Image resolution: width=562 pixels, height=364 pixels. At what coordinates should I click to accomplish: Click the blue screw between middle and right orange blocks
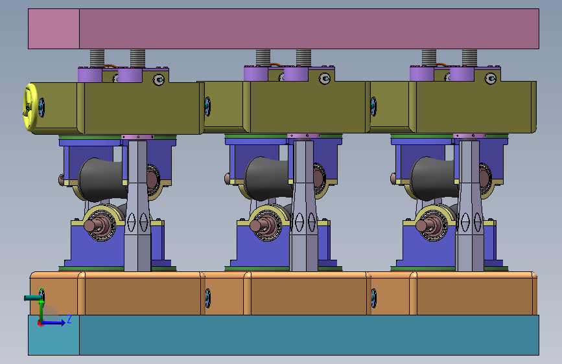374,298
